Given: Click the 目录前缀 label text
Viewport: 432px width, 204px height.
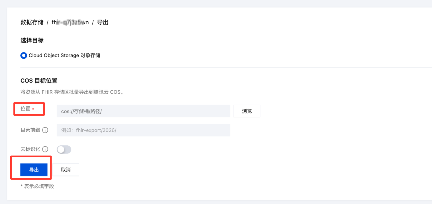Looking at the screenshot, I should 30,130.
